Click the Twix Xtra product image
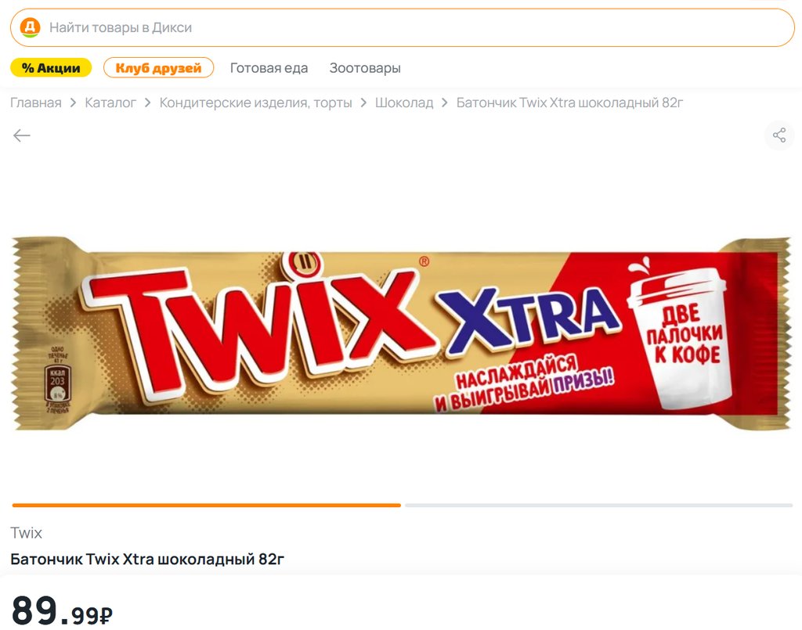 (402, 333)
